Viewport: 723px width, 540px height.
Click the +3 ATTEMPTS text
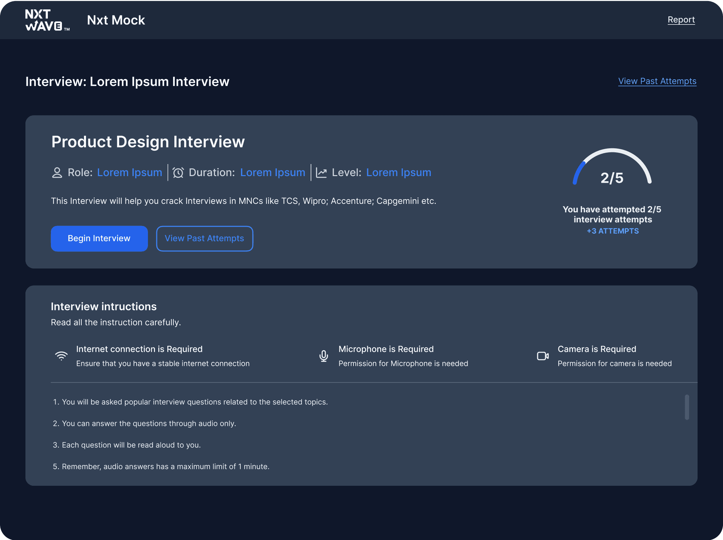point(613,231)
